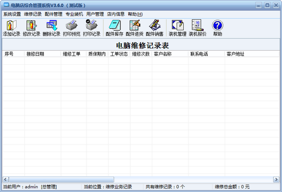Maximize the application window
Viewport: 282px width, 192px height.
point(267,5)
